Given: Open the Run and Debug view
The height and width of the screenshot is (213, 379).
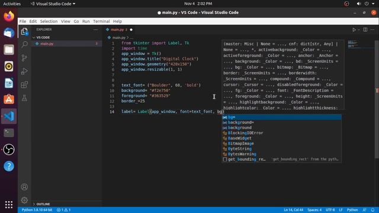Looking at the screenshot, I should (24, 71).
